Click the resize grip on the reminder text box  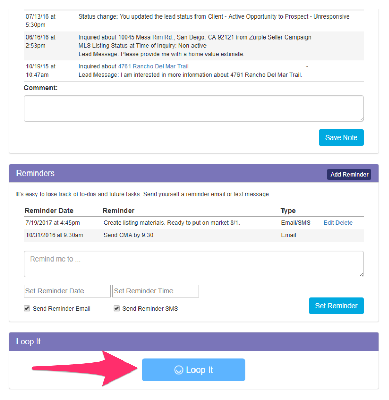point(361,274)
